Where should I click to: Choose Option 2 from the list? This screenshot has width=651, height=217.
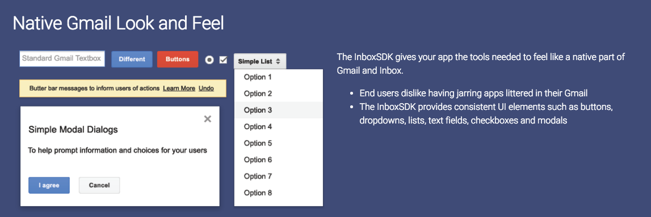tap(279, 93)
